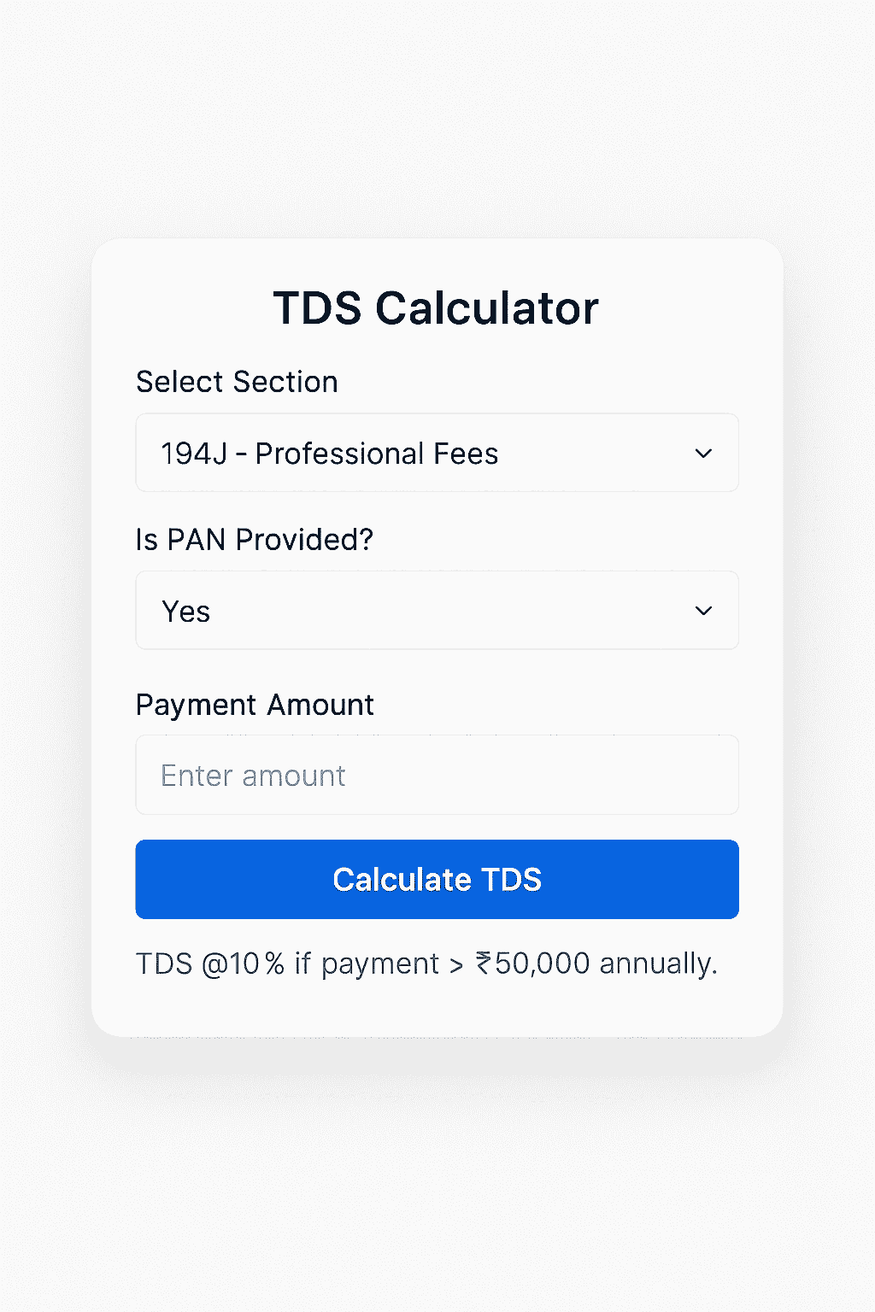Viewport: 875px width, 1312px height.
Task: Click the word "Calculator" in the title
Action: tap(486, 308)
